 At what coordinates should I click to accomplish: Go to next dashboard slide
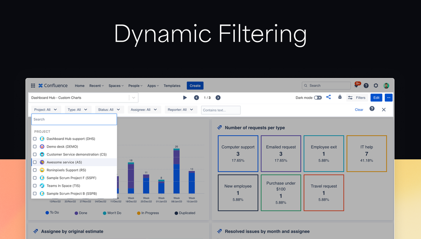218,98
